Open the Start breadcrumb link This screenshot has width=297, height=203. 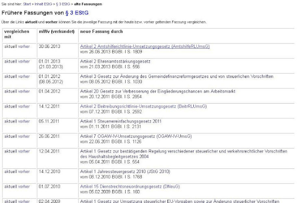27,4
